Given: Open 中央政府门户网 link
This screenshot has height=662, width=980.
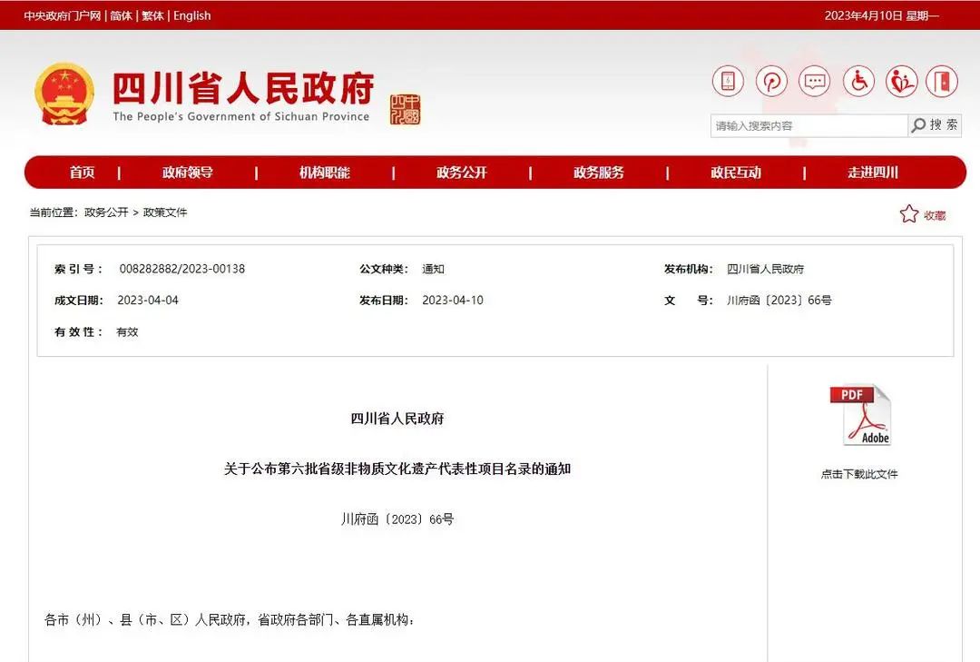Looking at the screenshot, I should click(63, 15).
